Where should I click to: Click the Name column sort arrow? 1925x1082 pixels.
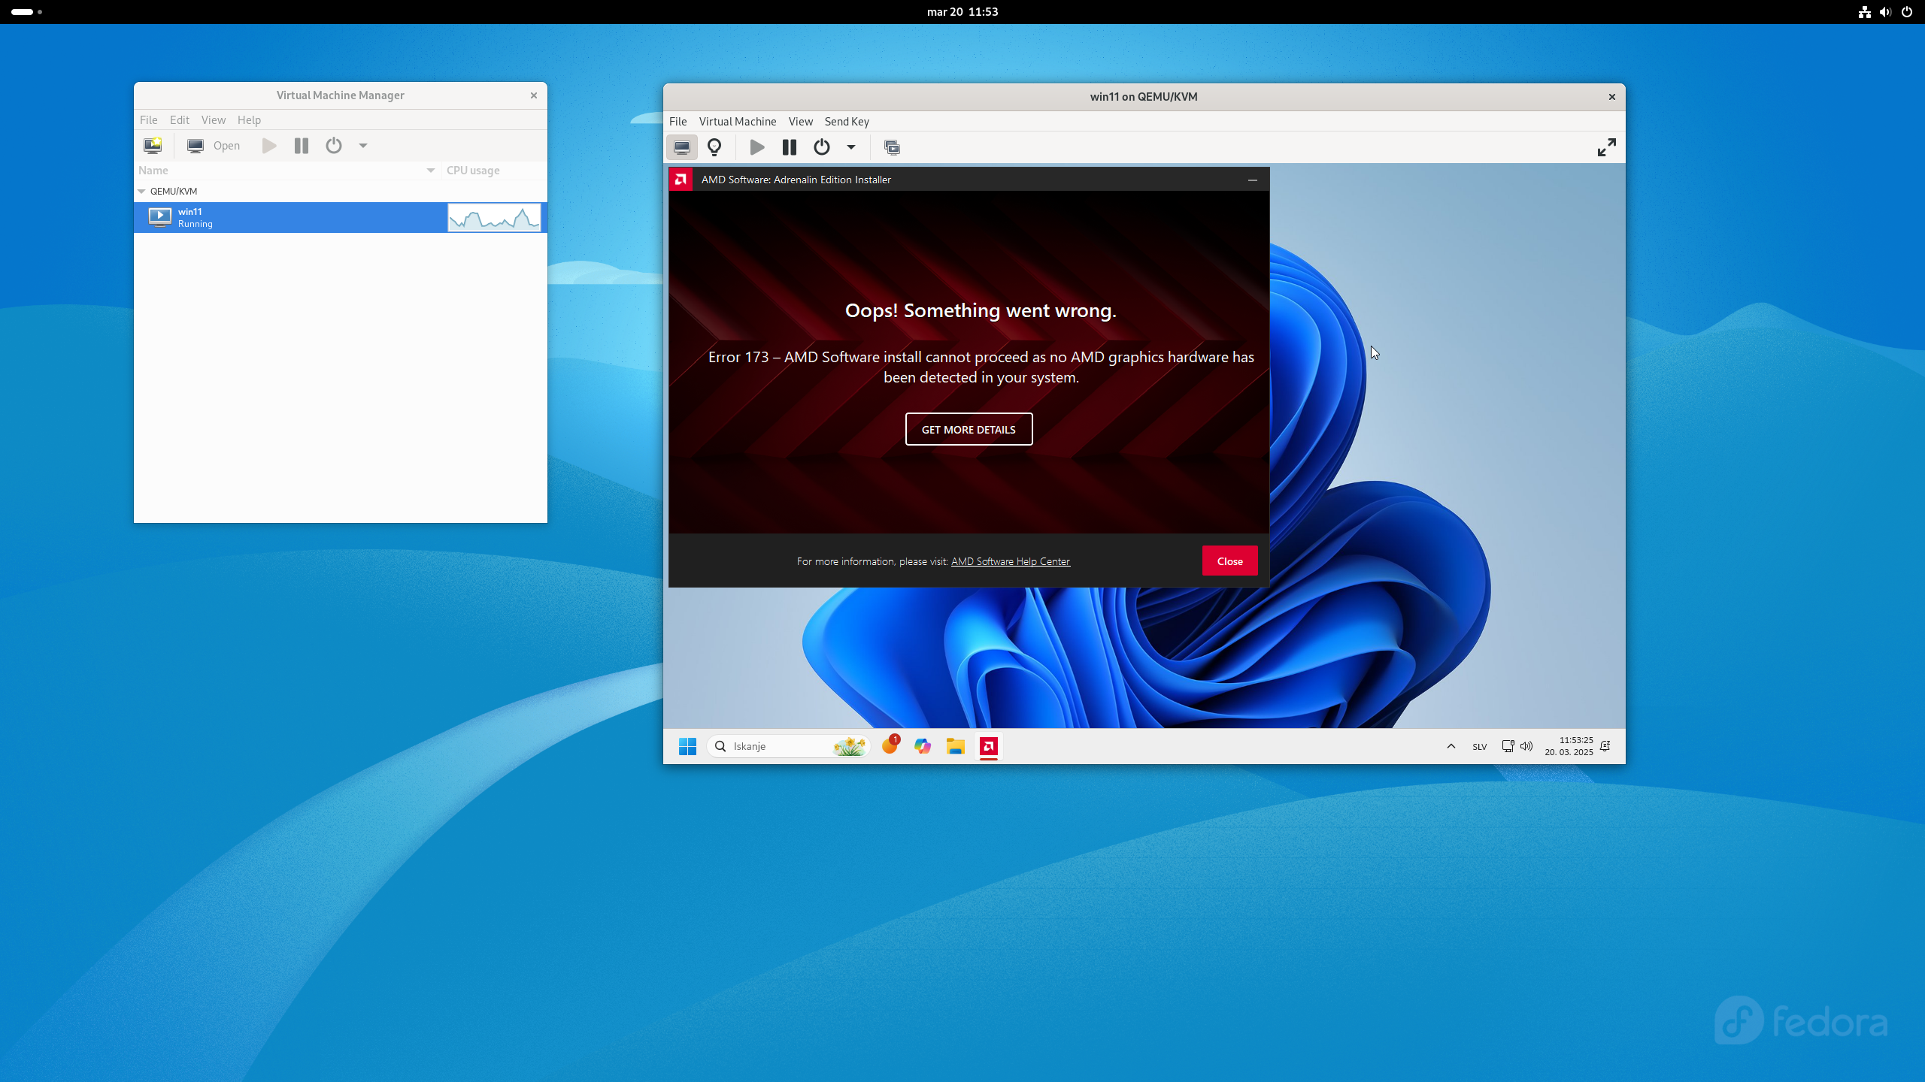pyautogui.click(x=431, y=171)
